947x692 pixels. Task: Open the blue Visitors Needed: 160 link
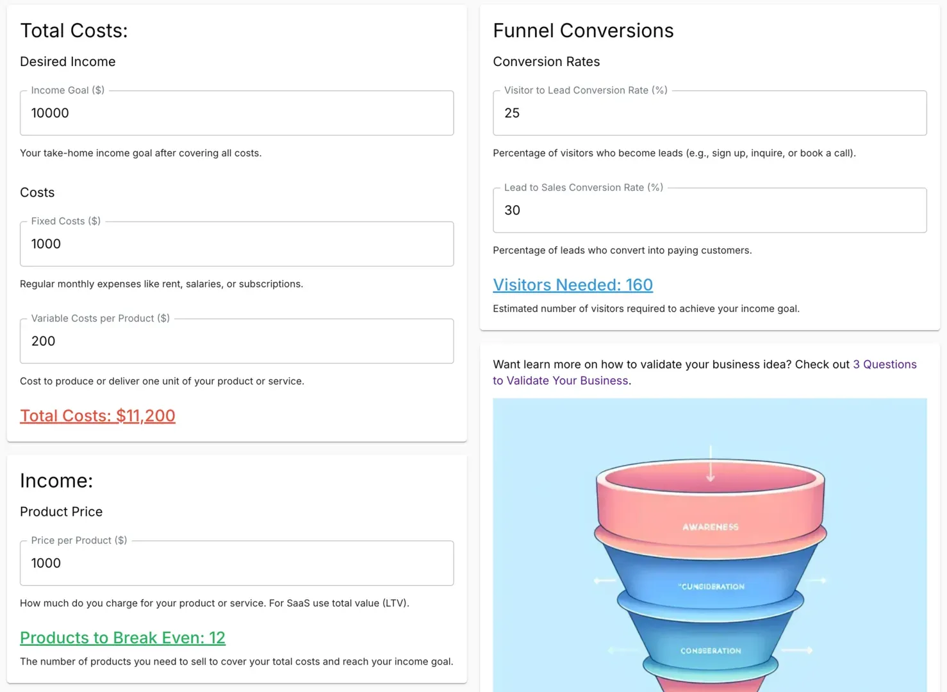(573, 285)
